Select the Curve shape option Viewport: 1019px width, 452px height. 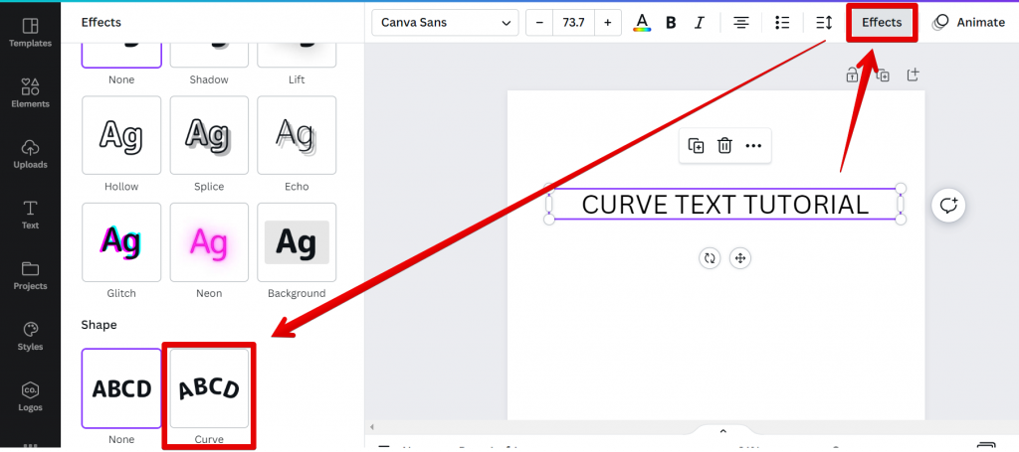[209, 388]
